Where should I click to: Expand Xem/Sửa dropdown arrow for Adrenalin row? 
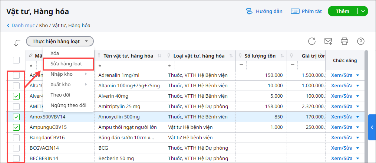(358, 75)
